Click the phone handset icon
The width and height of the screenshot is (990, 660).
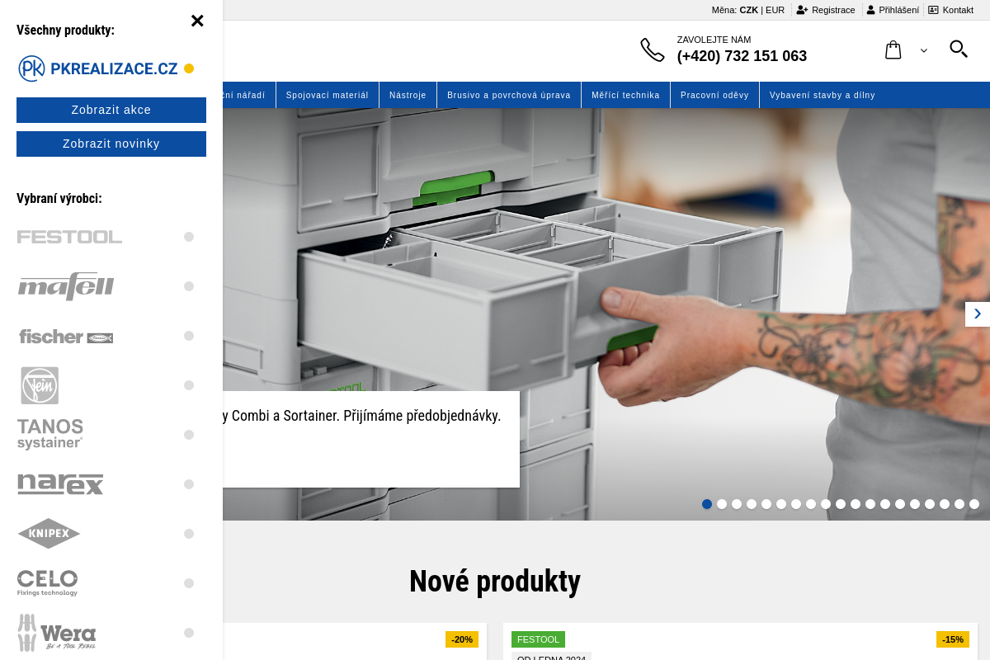[652, 49]
